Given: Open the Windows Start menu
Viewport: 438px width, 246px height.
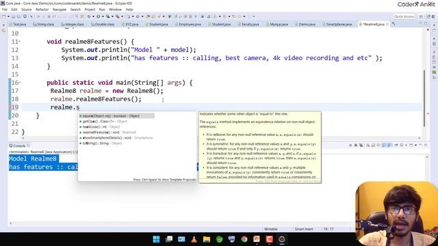Looking at the screenshot, I should coord(157,239).
